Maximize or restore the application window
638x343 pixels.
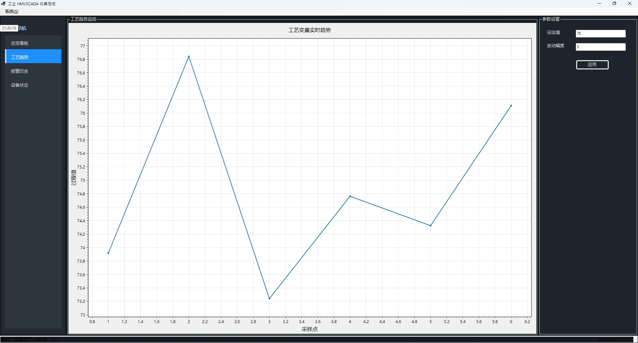pyautogui.click(x=614, y=4)
